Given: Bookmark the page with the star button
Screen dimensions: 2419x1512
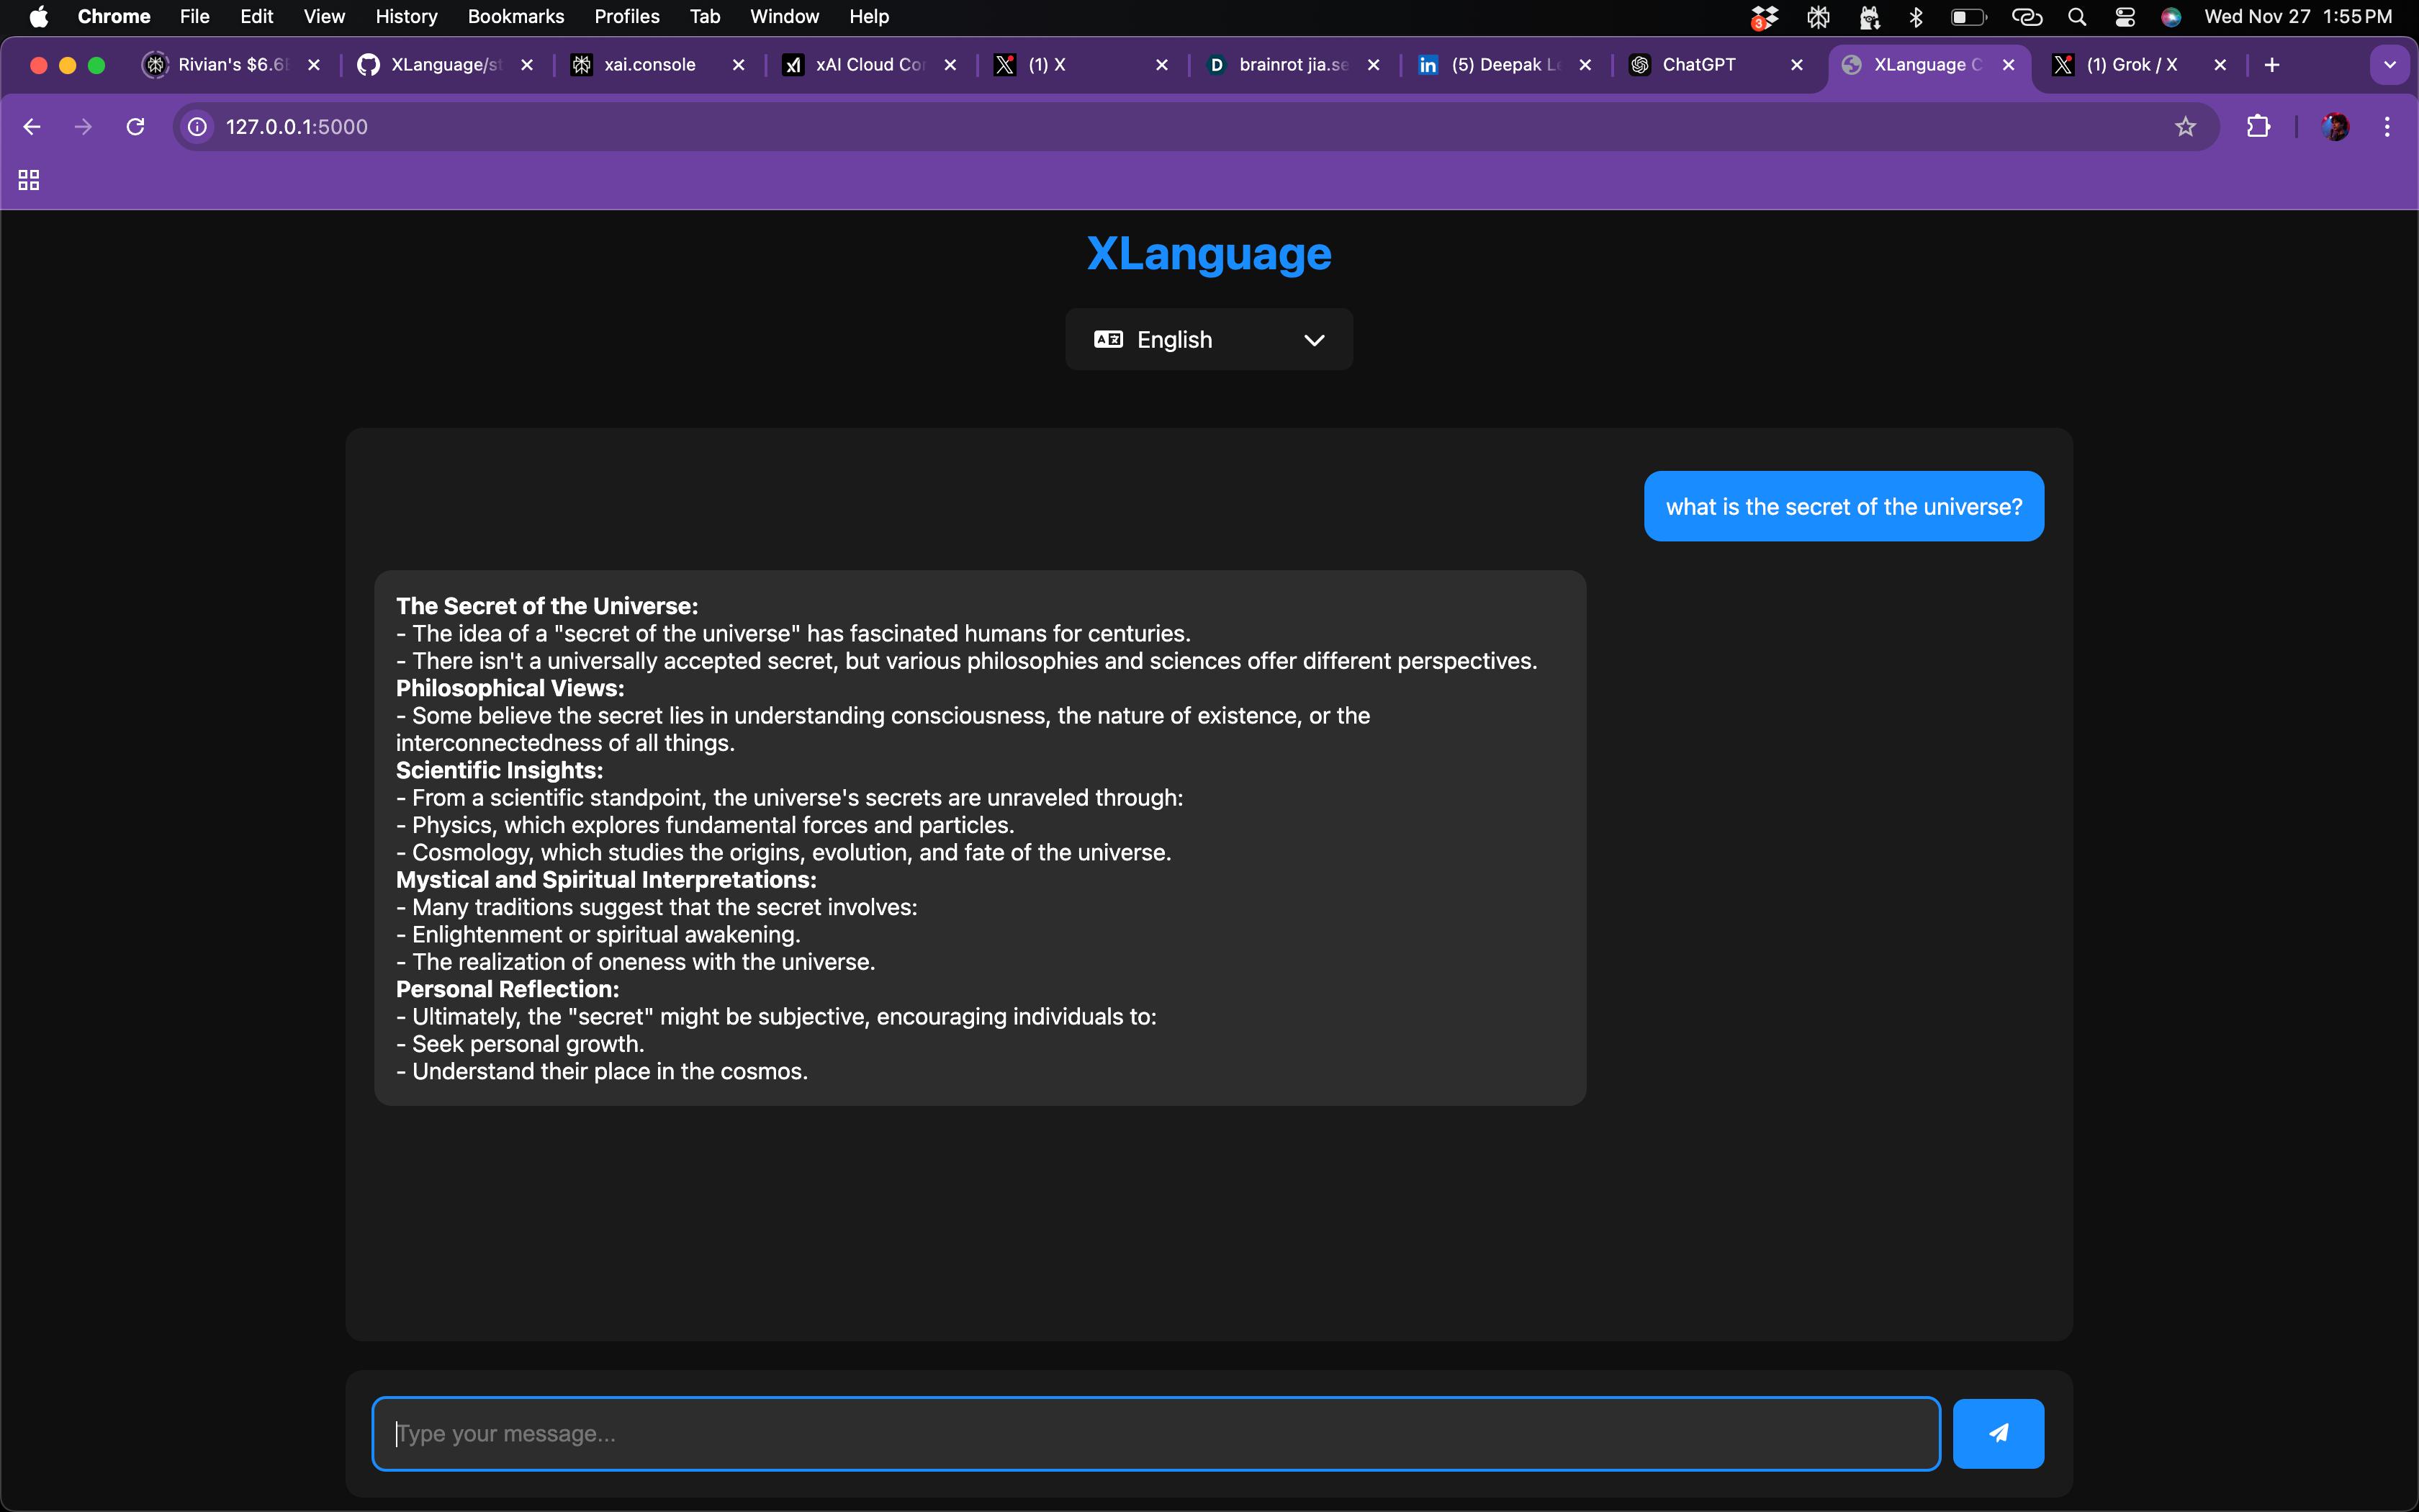Looking at the screenshot, I should (2185, 126).
